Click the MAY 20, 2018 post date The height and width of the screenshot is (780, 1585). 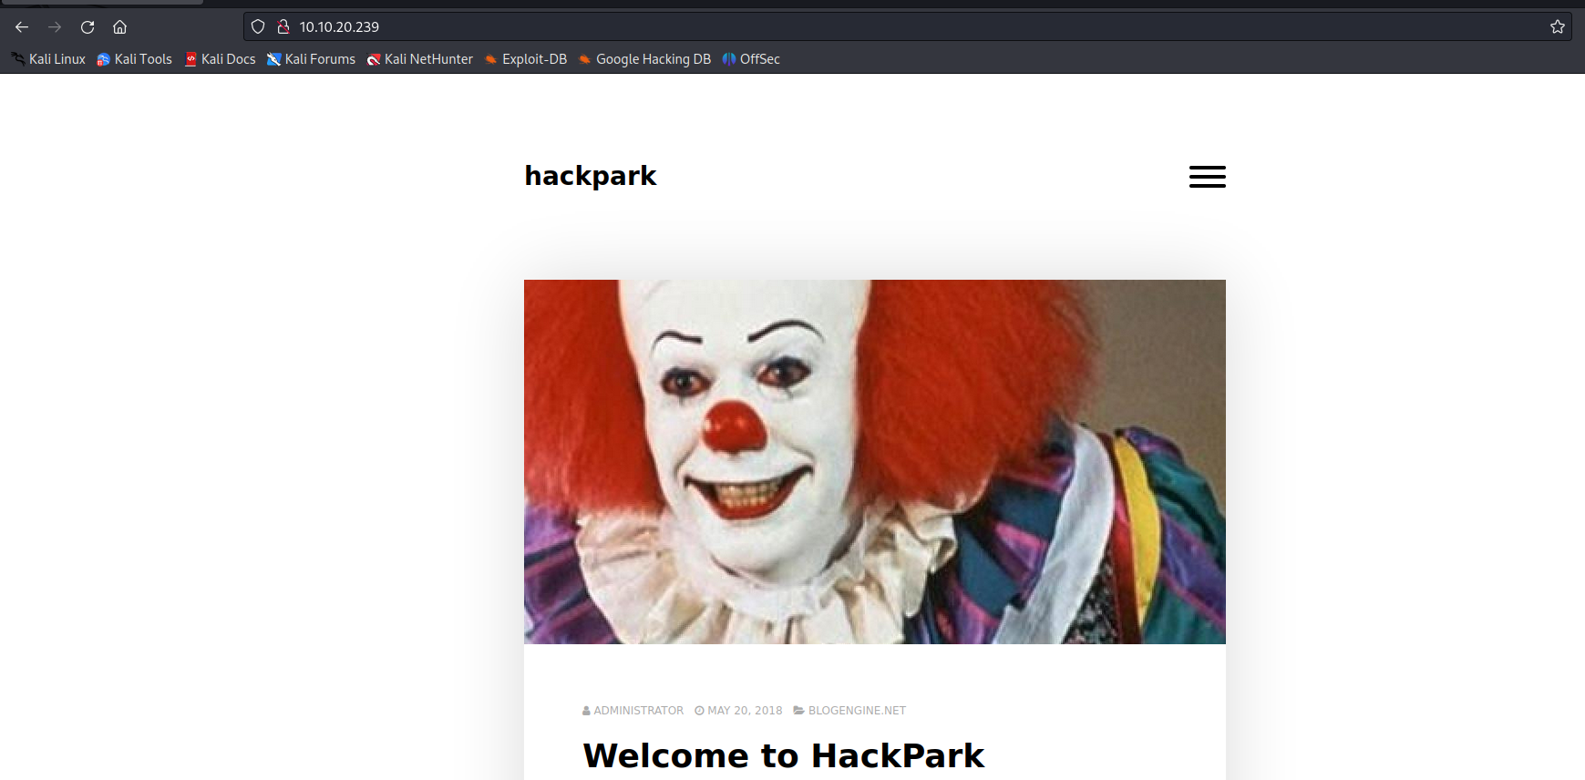tap(738, 711)
